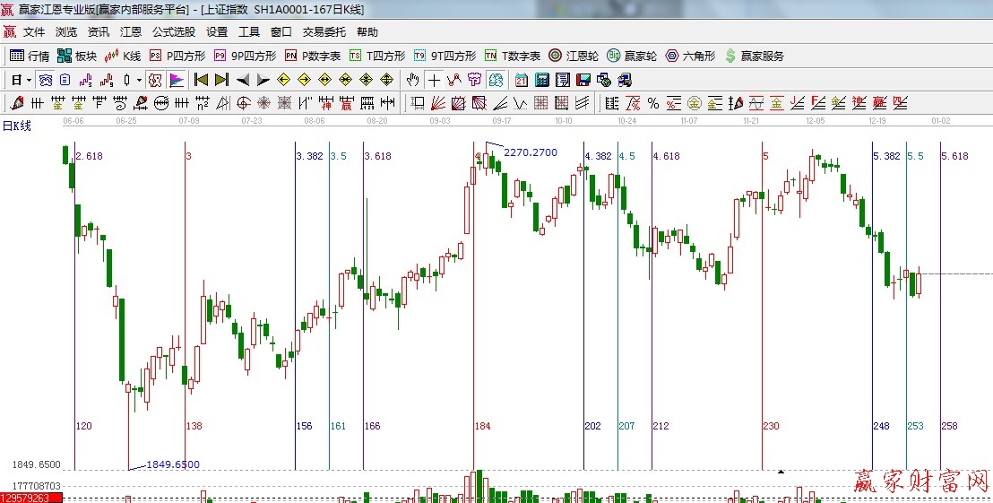The height and width of the screenshot is (503, 993).
Task: Open the candlestick style dropdown arrow
Action: tap(139, 80)
